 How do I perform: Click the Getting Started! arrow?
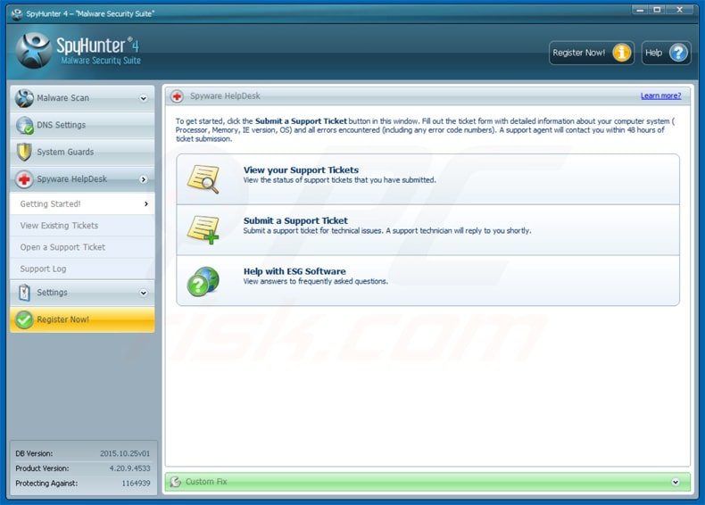(146, 203)
